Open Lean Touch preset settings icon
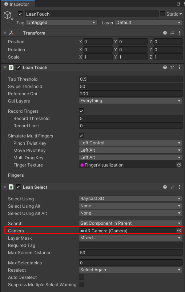The height and width of the screenshot is (292, 185). point(172,67)
